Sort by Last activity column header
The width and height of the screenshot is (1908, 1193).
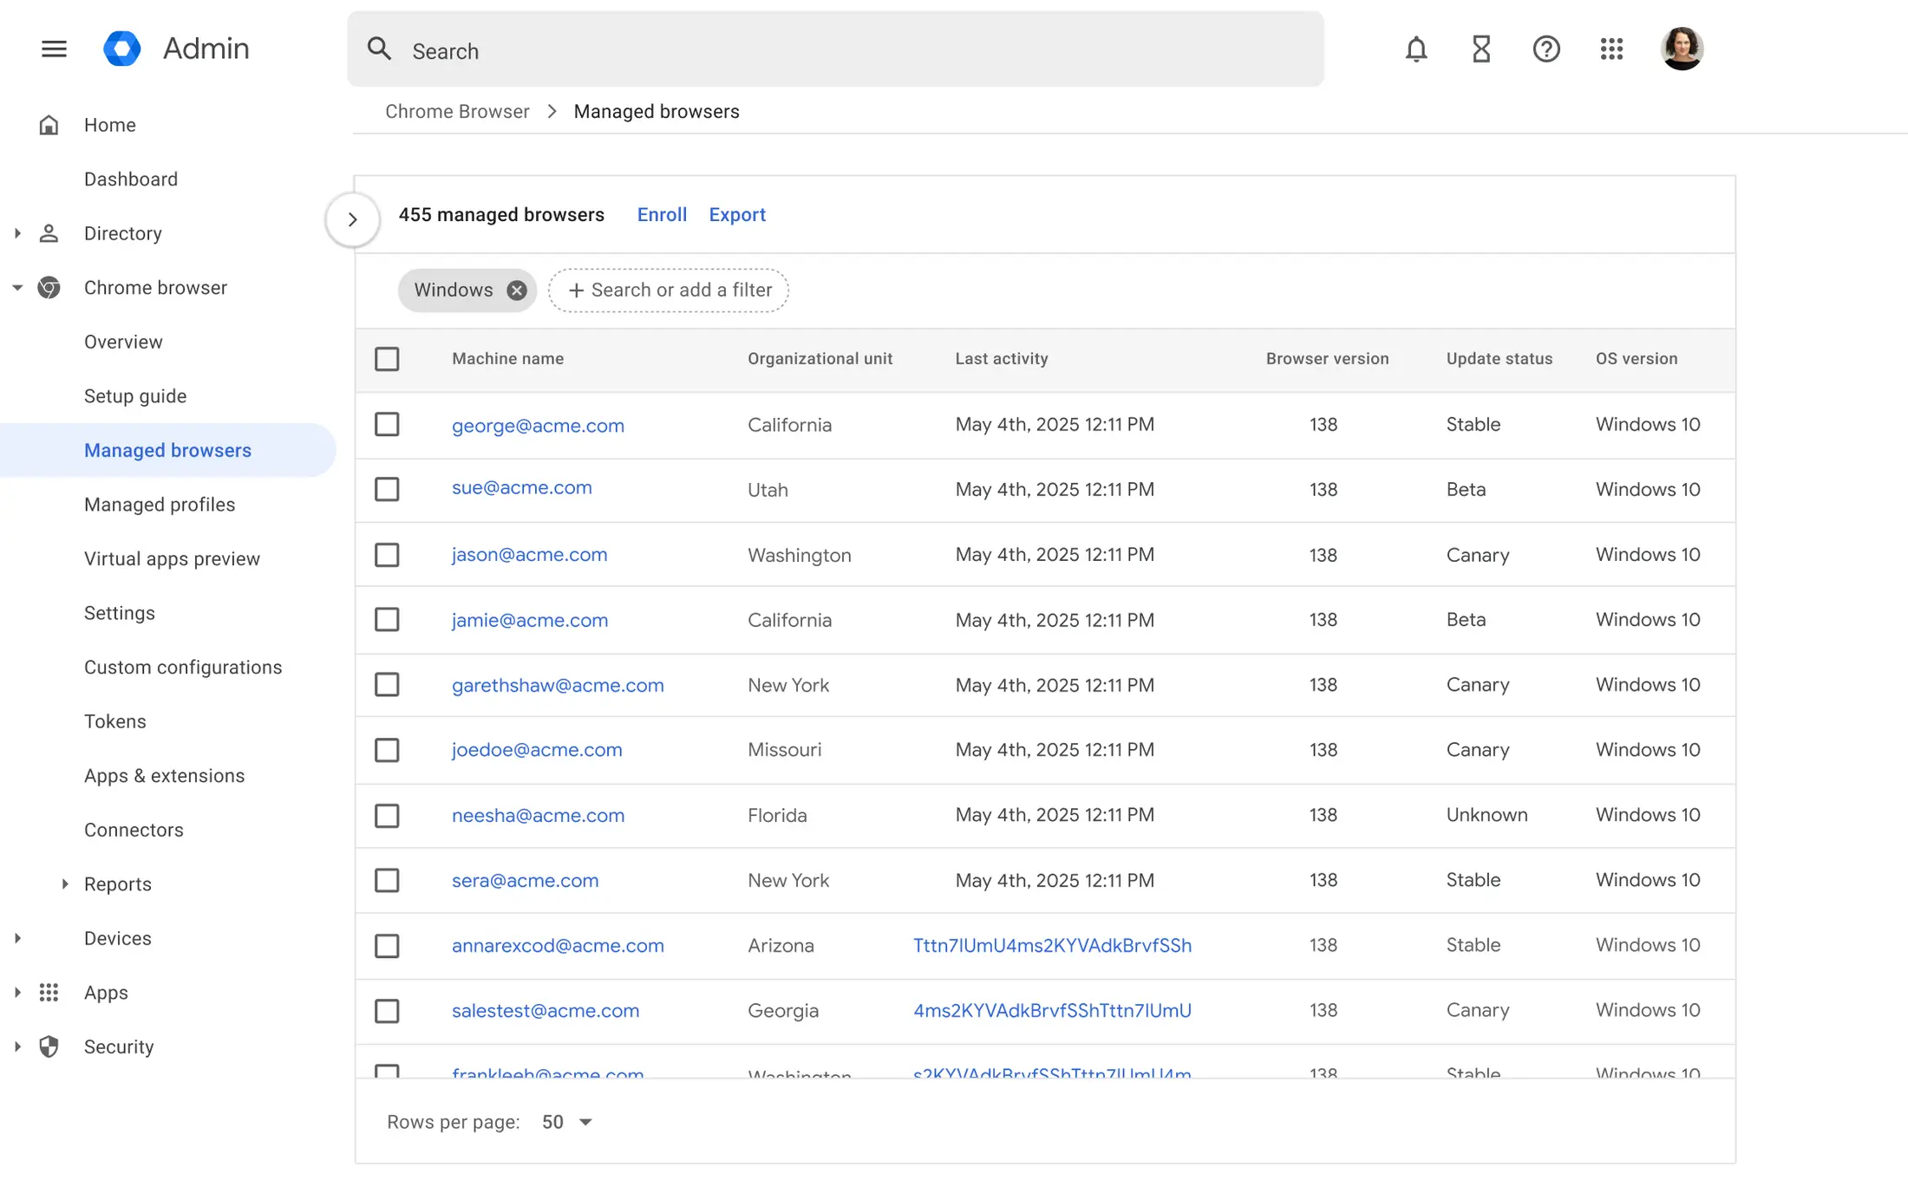pos(1002,359)
